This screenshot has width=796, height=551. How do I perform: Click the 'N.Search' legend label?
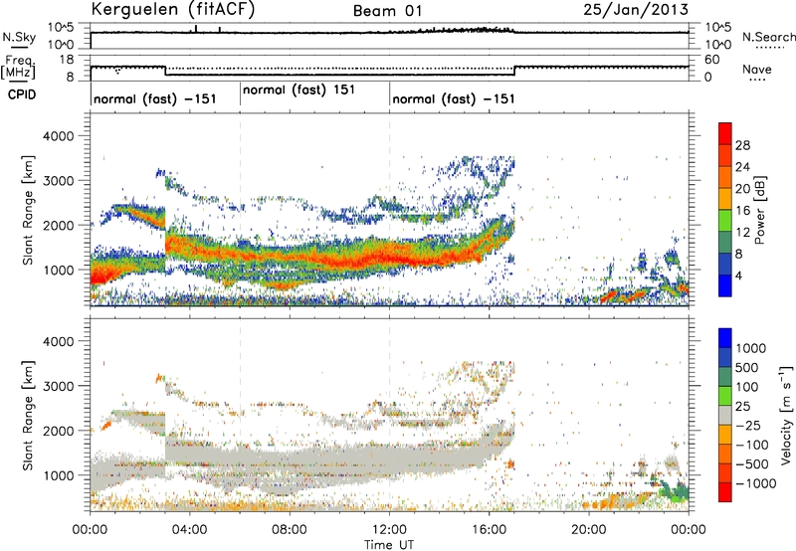pyautogui.click(x=768, y=37)
